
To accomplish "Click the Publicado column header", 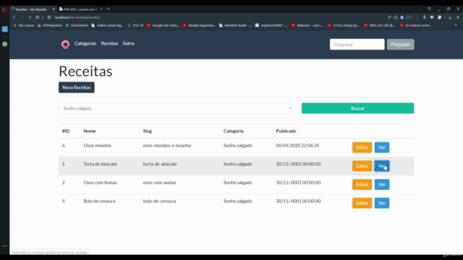I will point(286,131).
